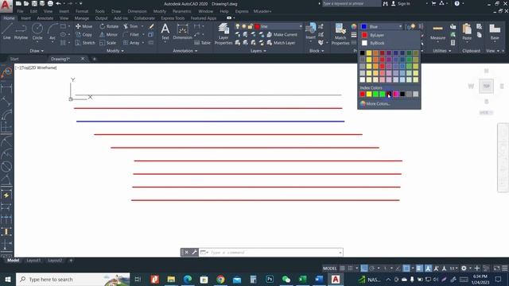Activate the Fillet command
The image size is (509, 286).
coord(131,34)
